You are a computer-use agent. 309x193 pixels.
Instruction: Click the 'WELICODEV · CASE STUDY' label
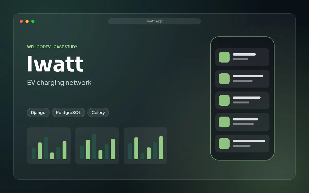(52, 47)
